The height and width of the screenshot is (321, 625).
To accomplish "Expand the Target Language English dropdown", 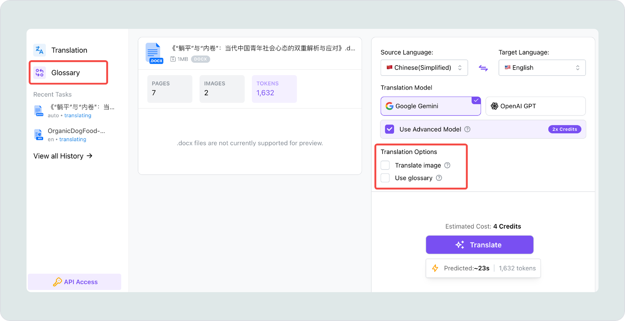I will coord(542,68).
